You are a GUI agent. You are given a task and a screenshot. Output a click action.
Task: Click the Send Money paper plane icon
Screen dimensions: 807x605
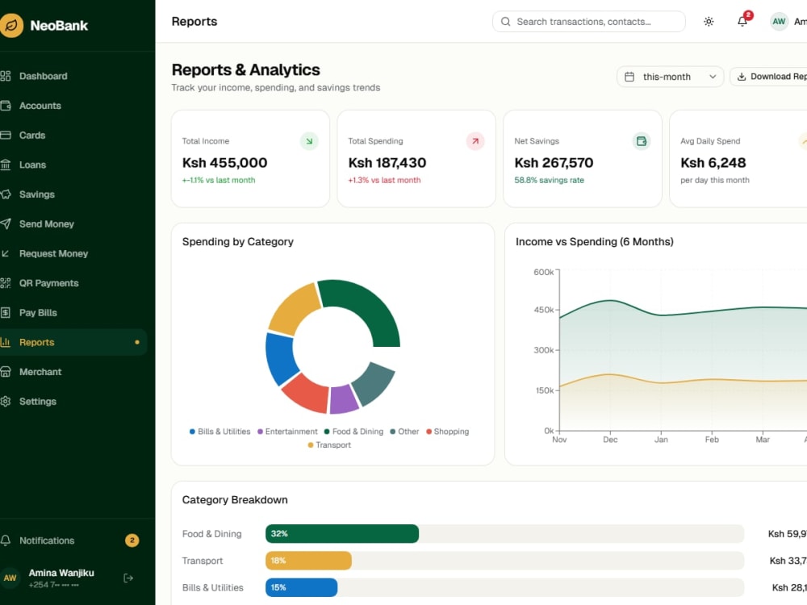pos(5,223)
